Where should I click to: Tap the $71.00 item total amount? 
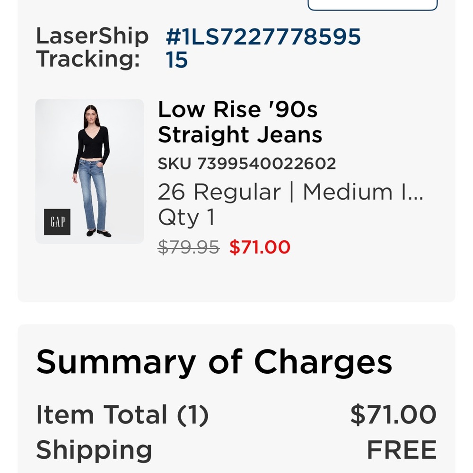point(394,415)
